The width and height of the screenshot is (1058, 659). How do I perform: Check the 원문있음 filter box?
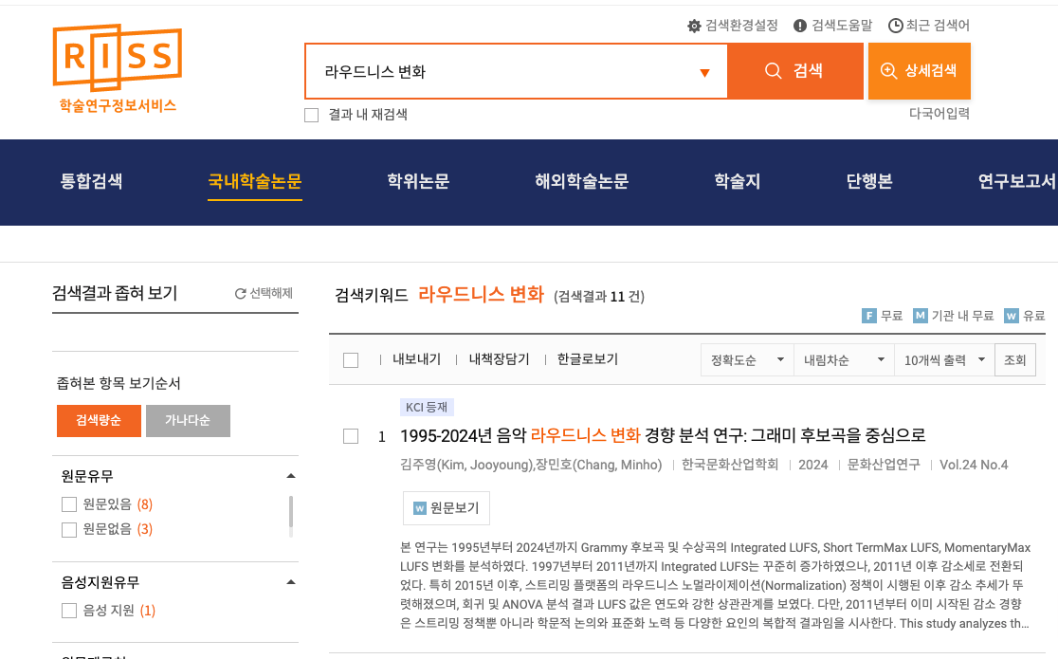click(69, 503)
